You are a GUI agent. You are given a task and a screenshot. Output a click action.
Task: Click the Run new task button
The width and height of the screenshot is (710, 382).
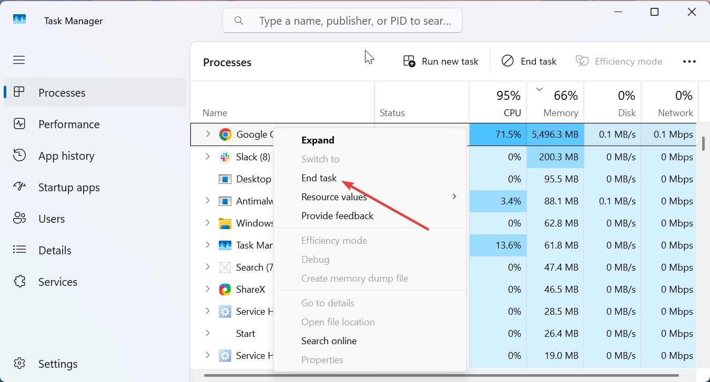click(x=441, y=61)
